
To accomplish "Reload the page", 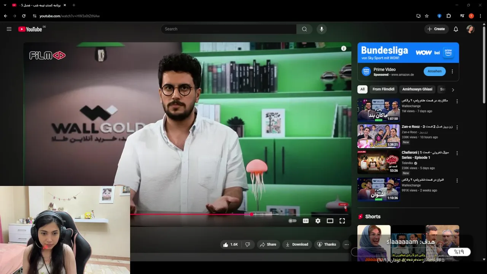I will (24, 16).
